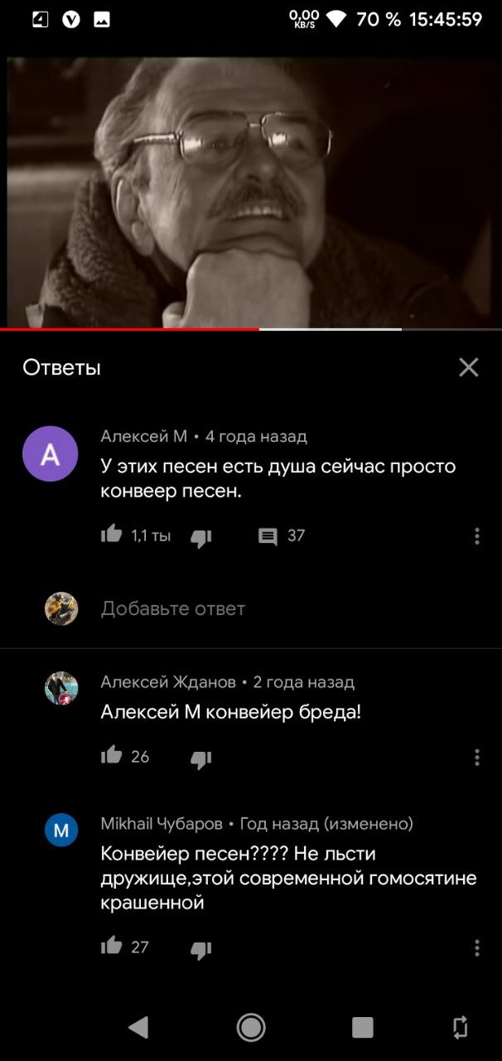Image resolution: width=502 pixels, height=1061 pixels.
Task: Open Mikhail Чубаров's blue M avatar
Action: point(61,830)
